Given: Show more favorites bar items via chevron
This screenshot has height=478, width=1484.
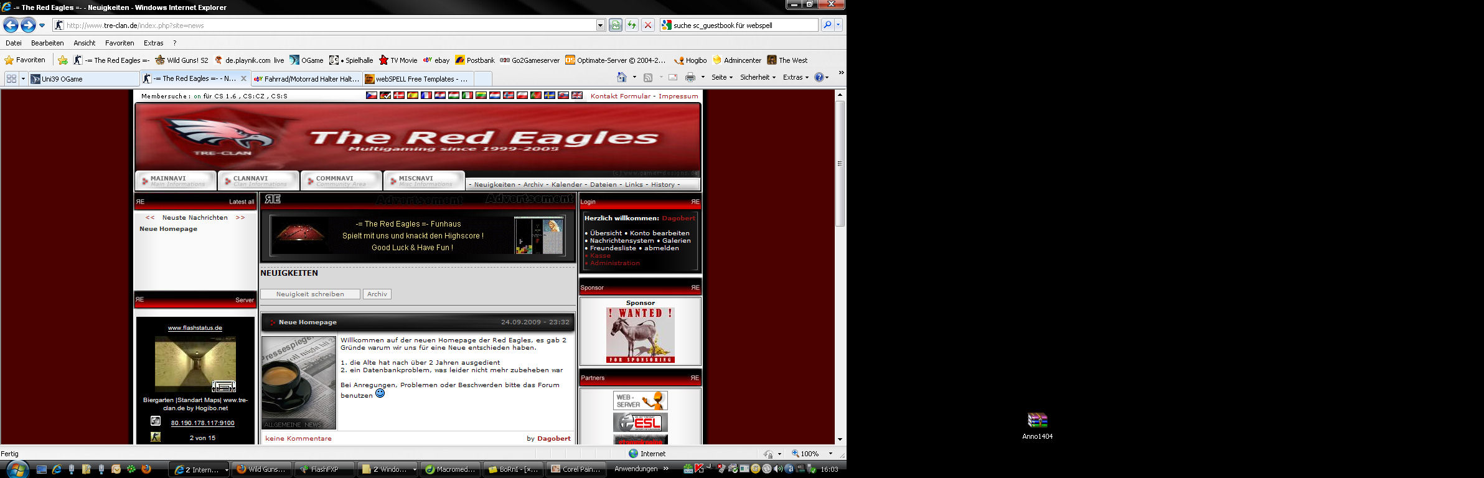Looking at the screenshot, I should pyautogui.click(x=841, y=73).
